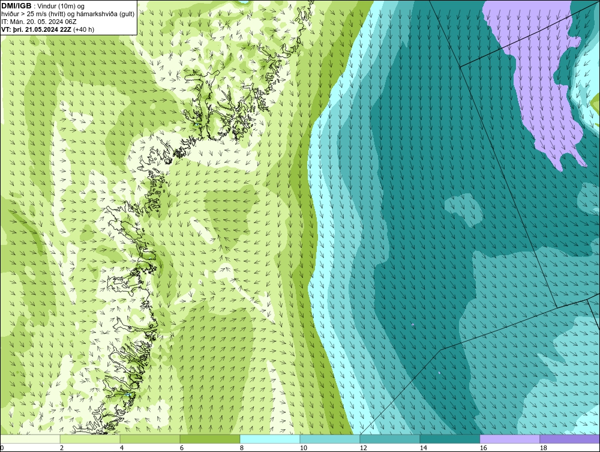Click the scale label '10' under the legend
Viewport: 600px width, 452px height.
304,448
